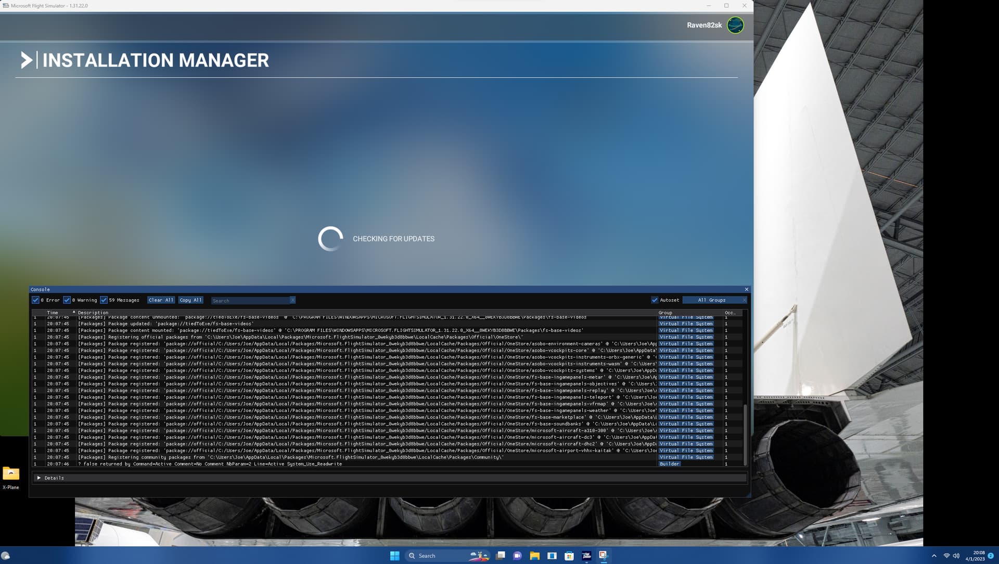
Task: Show hidden system tray icons
Action: (934, 556)
